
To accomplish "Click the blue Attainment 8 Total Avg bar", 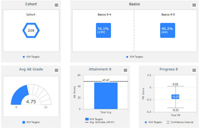I will click(106, 96).
